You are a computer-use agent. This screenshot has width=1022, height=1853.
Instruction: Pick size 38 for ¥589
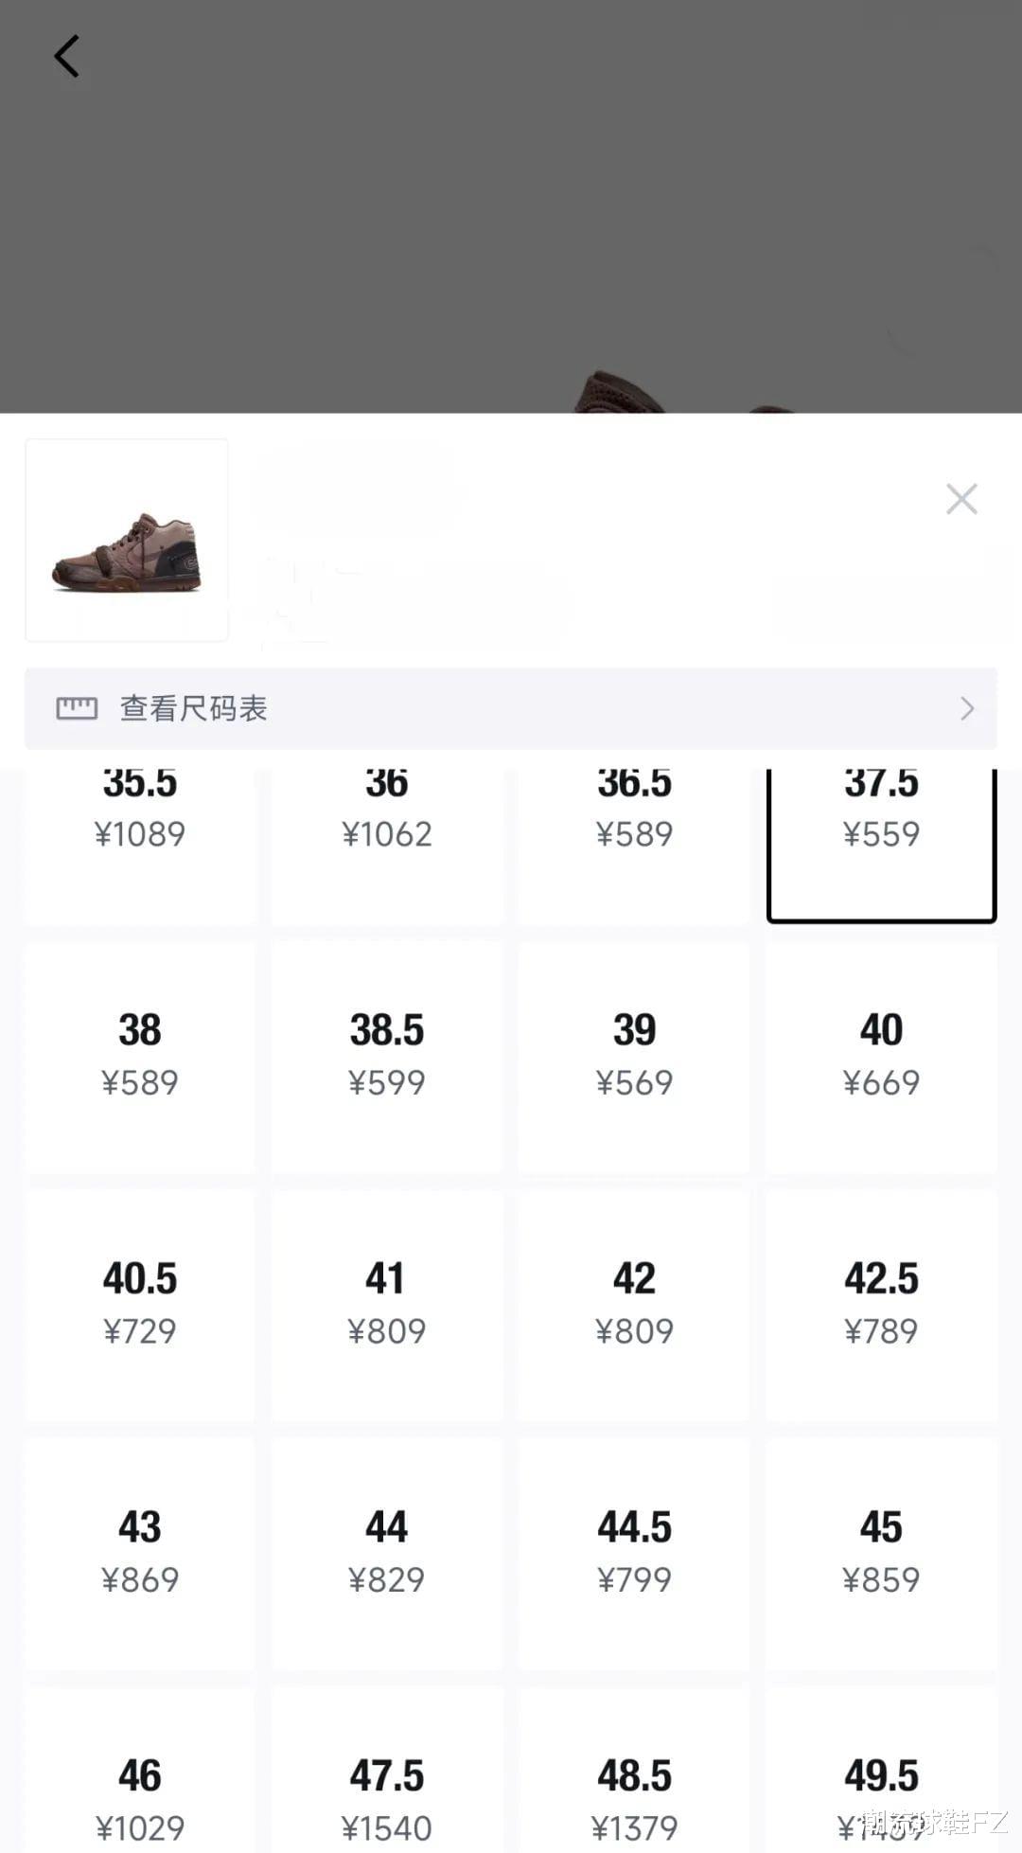(x=140, y=1058)
